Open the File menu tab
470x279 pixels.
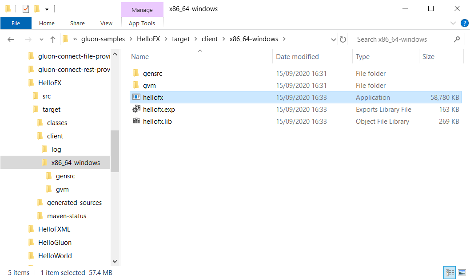(16, 23)
